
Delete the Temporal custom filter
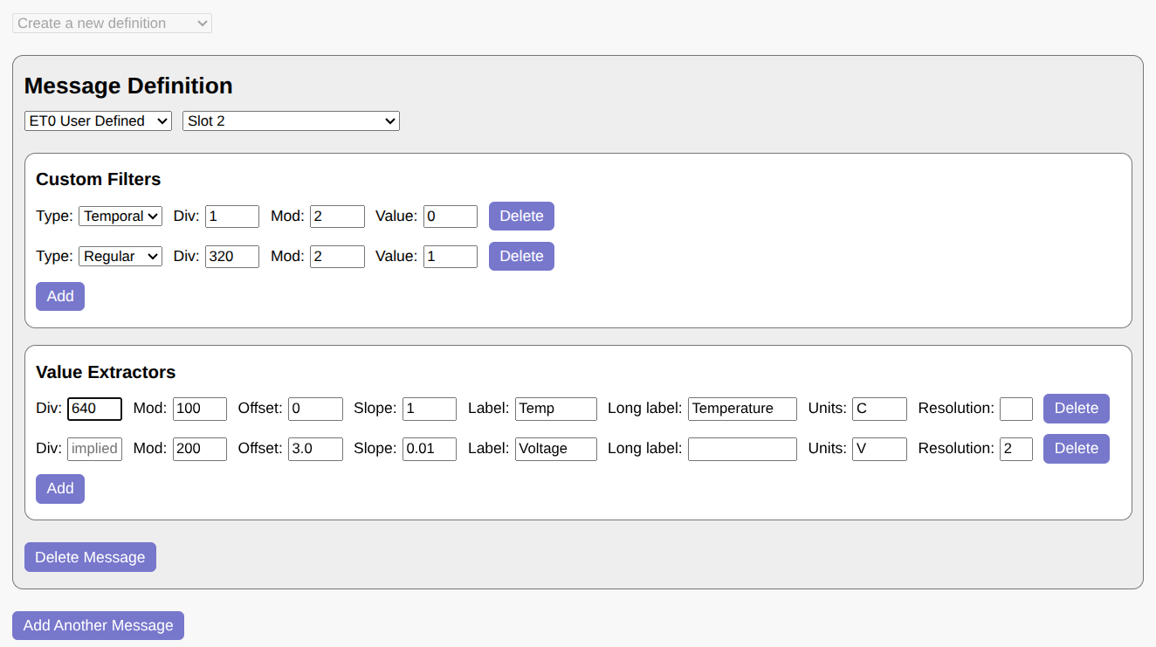click(x=521, y=216)
